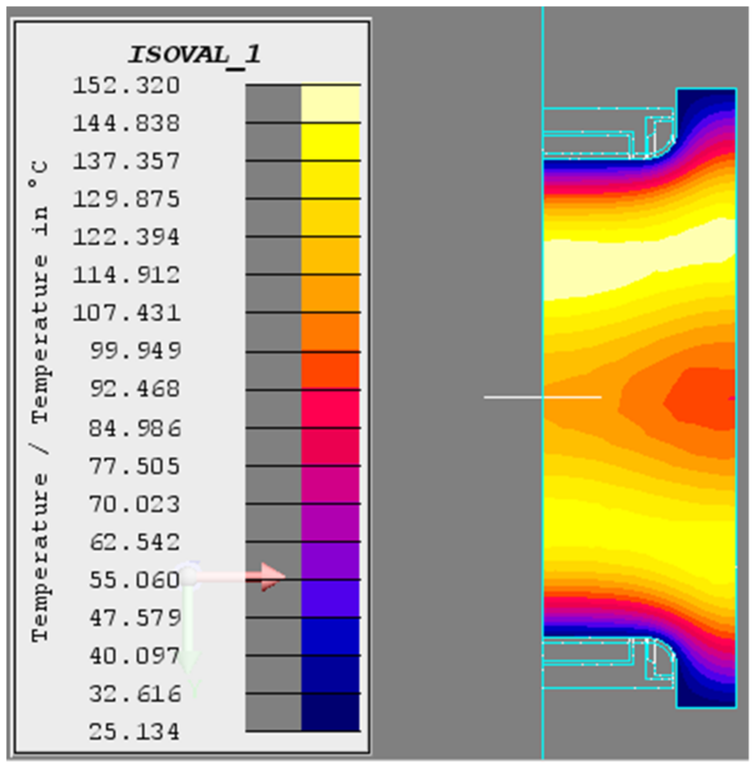Pick the pale yellow swatch between 152.320 and 144.838

(x=330, y=104)
